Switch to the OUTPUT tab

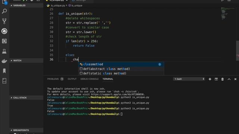click(x=72, y=79)
